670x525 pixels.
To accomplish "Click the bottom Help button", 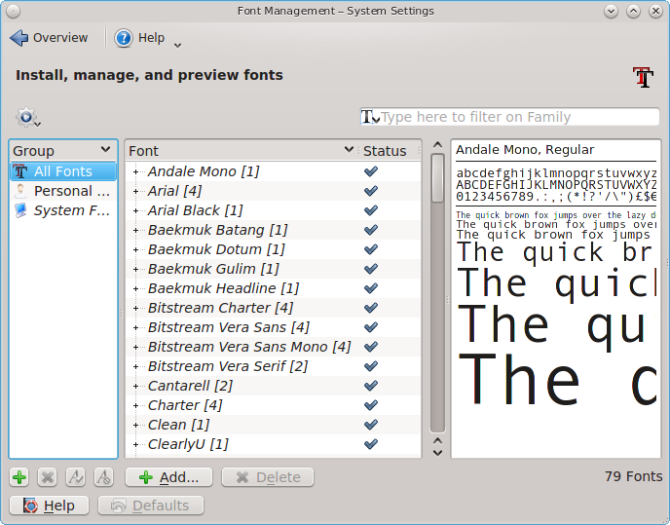I will pyautogui.click(x=49, y=506).
